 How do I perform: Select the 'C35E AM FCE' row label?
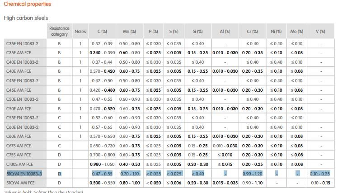tap(19, 52)
